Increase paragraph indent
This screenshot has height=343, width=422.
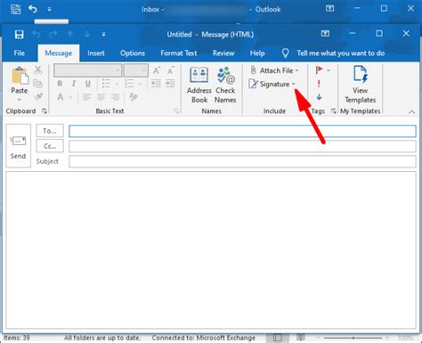pos(170,84)
